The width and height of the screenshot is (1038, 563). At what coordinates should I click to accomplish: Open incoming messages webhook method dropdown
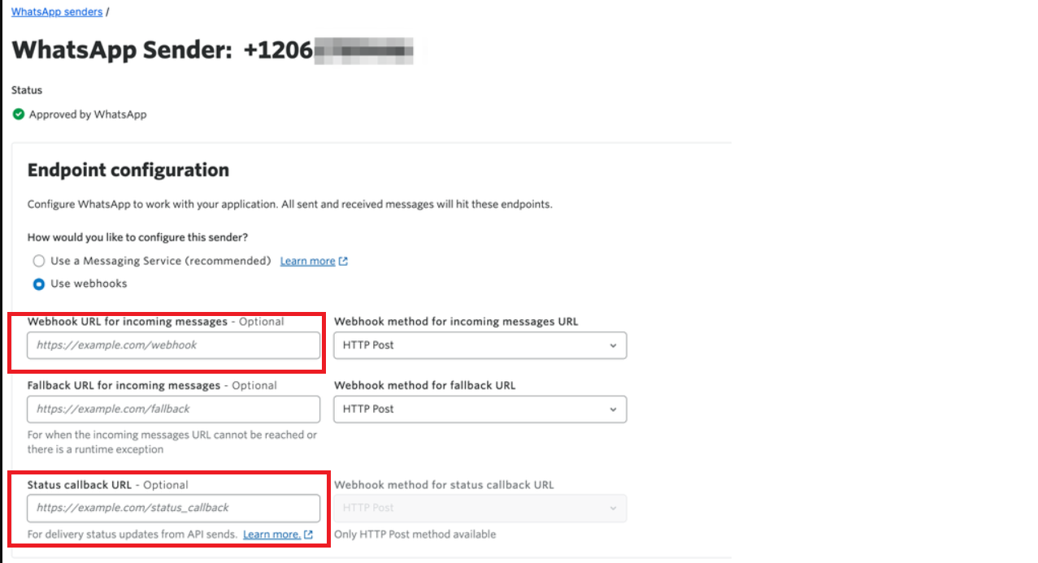480,345
